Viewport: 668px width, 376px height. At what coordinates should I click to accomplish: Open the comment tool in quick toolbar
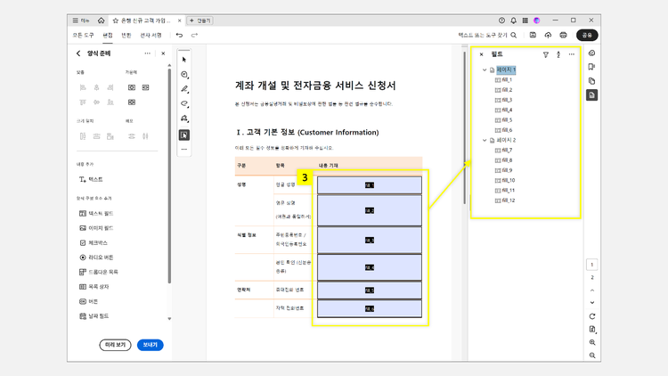[x=184, y=75]
